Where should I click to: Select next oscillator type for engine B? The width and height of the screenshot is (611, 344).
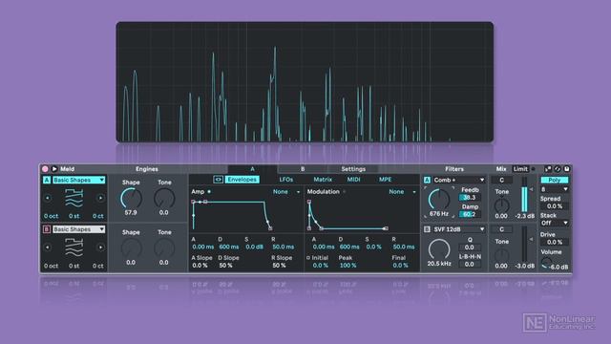point(100,247)
